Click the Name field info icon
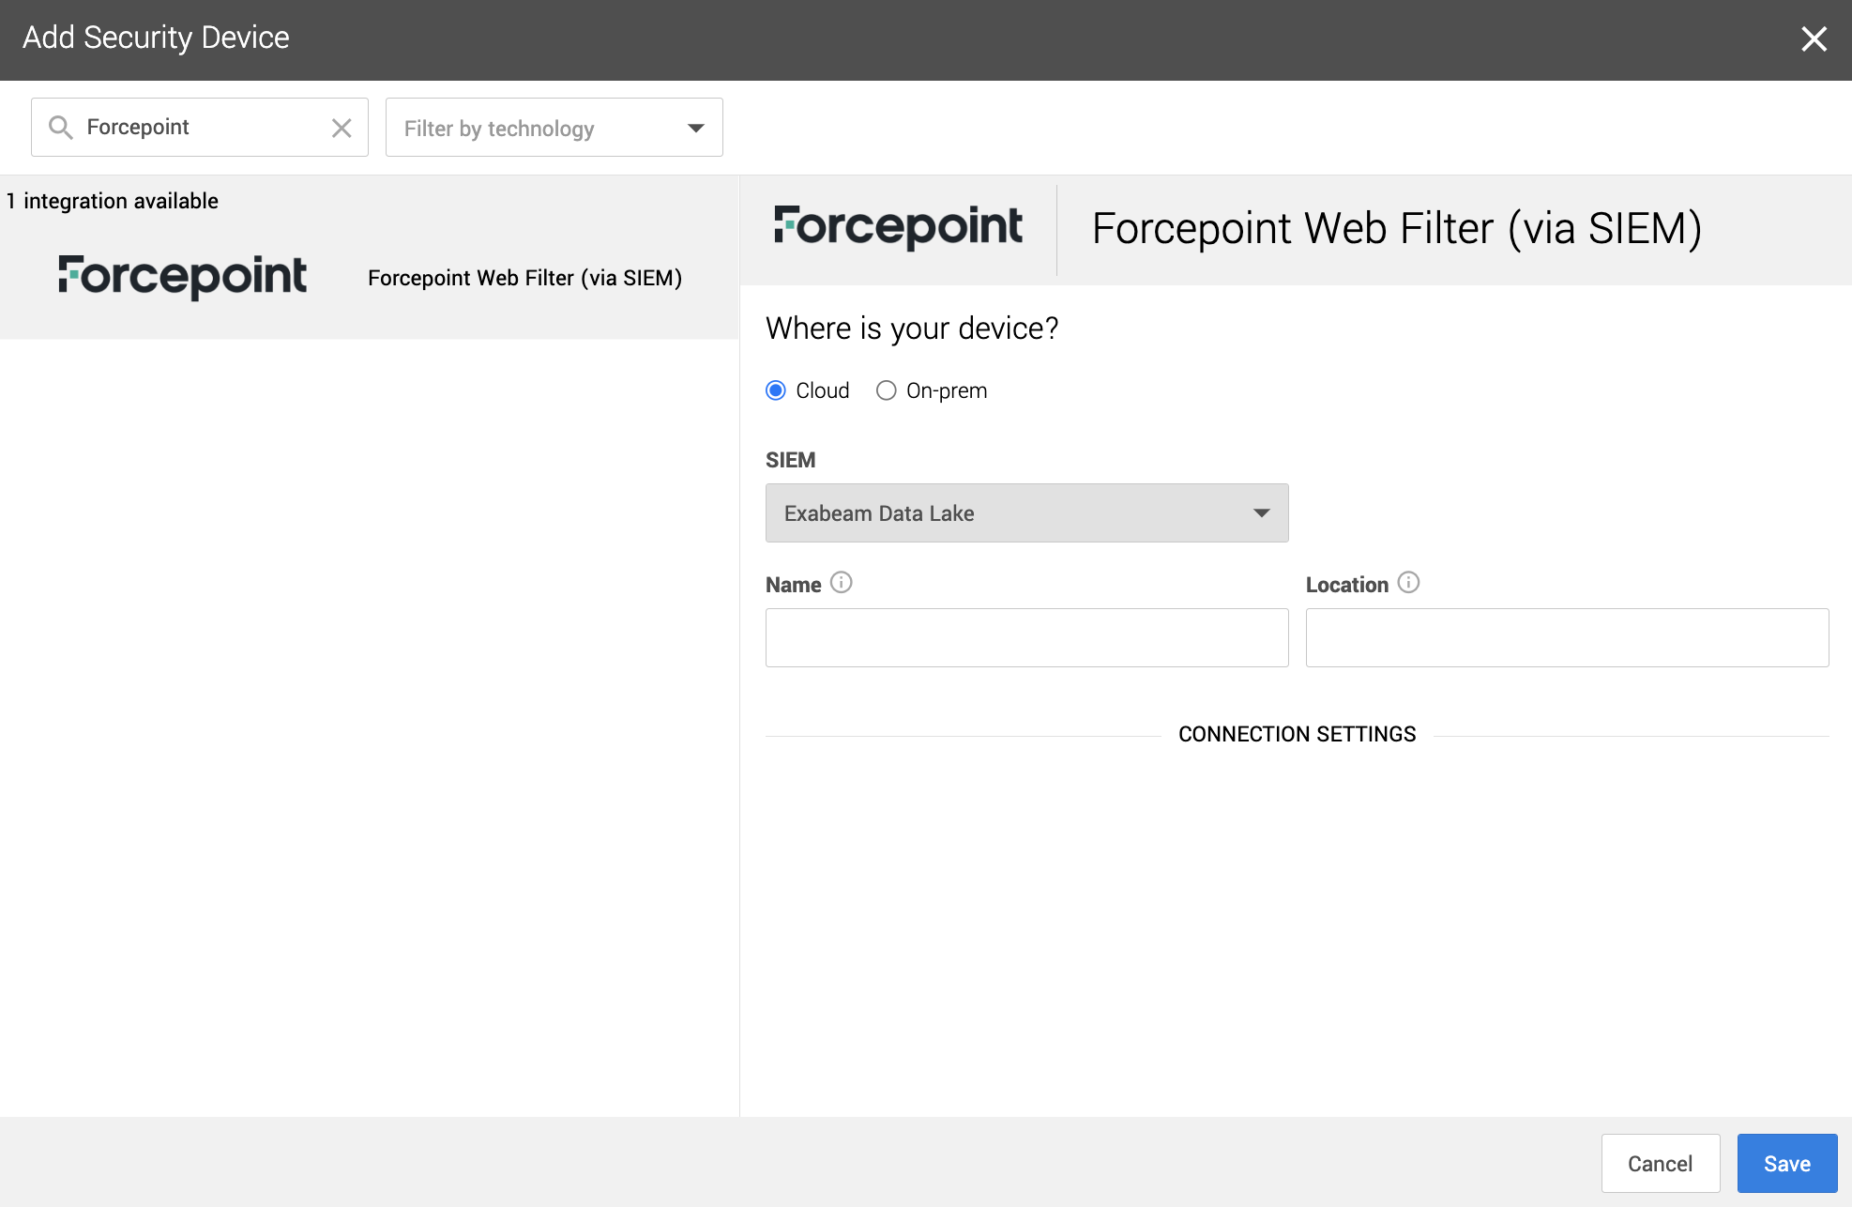Screen dimensions: 1852x1207 coord(842,583)
